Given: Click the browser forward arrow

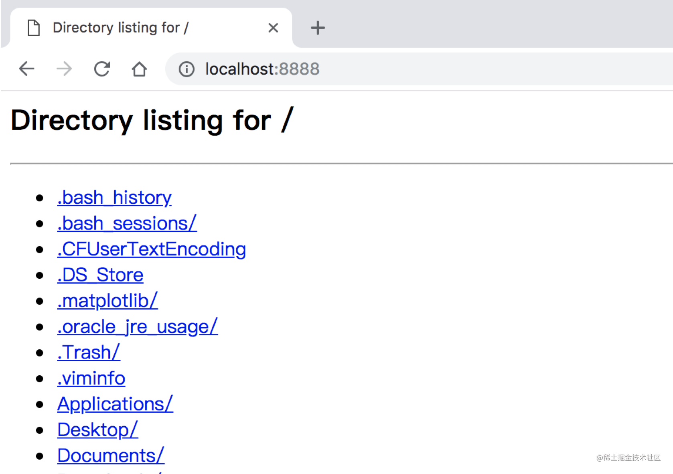Looking at the screenshot, I should 64,69.
